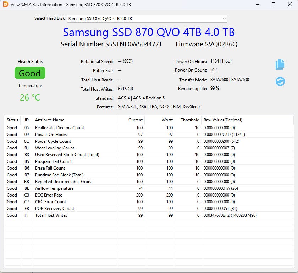The height and width of the screenshot is (273, 298).
Task: Click the Worst value 44 for Airflow
Action: pyautogui.click(x=171, y=188)
